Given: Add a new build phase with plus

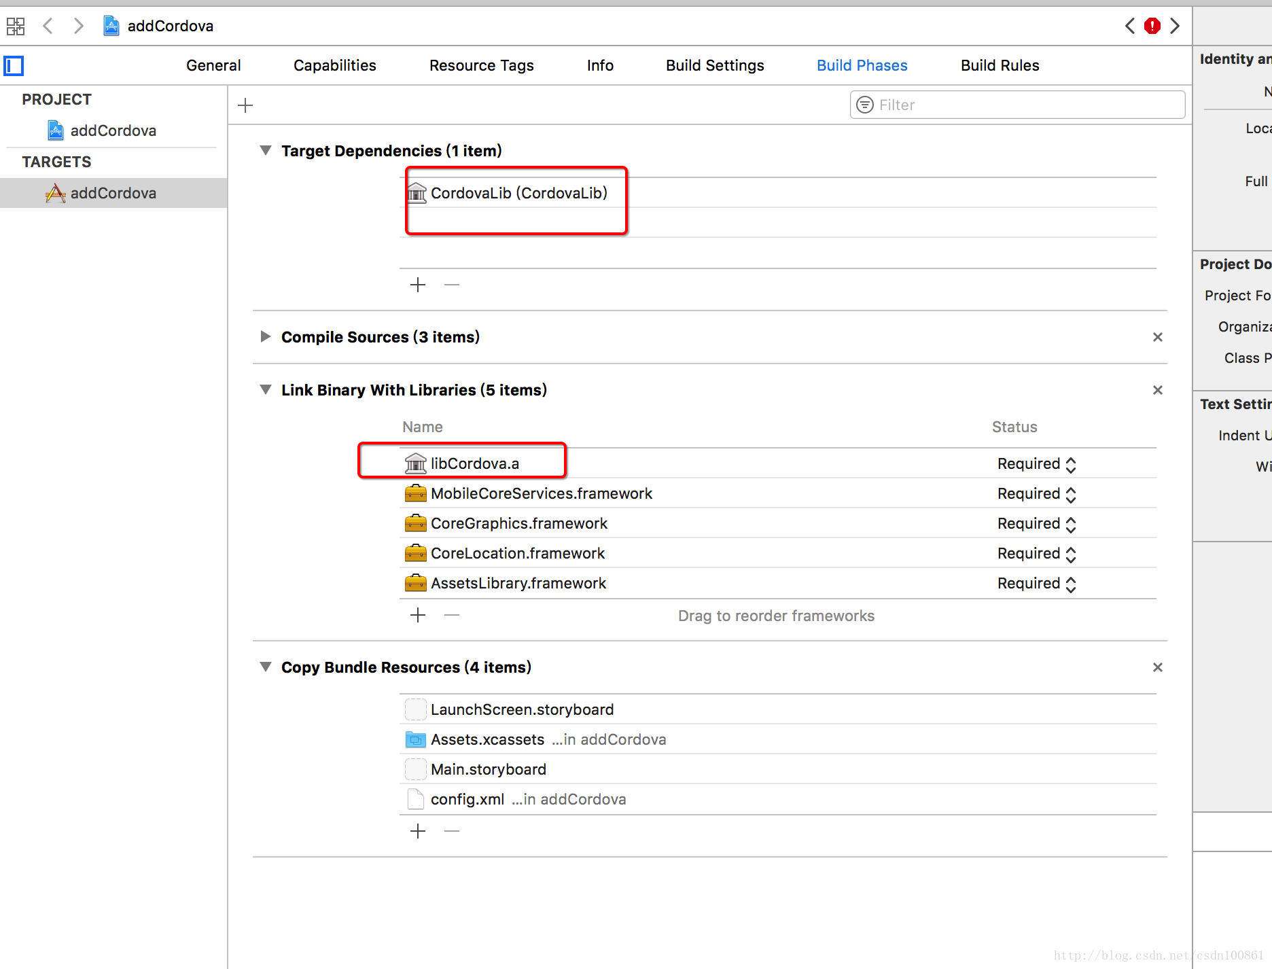Looking at the screenshot, I should (x=245, y=105).
